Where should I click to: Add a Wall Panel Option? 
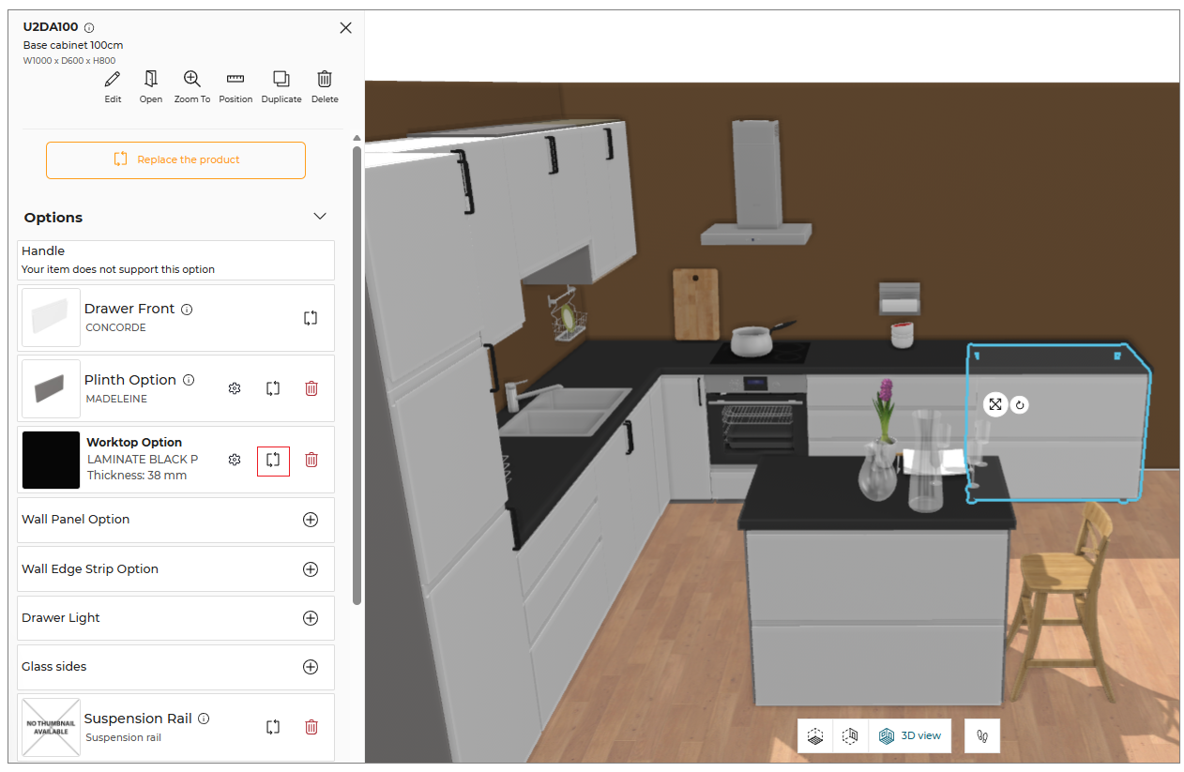click(x=311, y=520)
